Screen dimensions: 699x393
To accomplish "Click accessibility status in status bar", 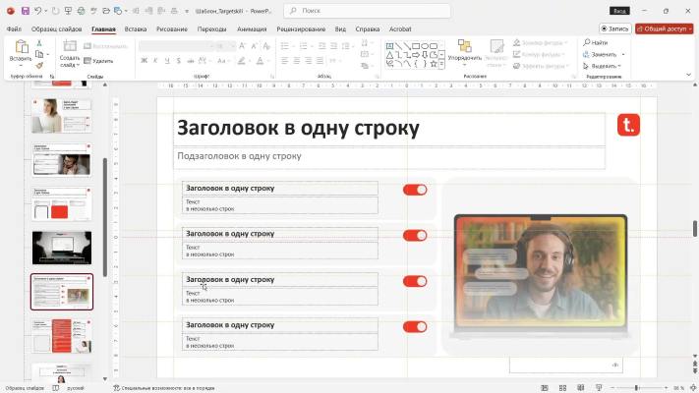I will click(164, 388).
